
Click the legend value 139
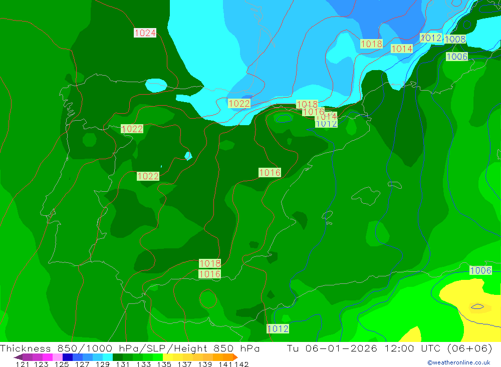(x=205, y=364)
